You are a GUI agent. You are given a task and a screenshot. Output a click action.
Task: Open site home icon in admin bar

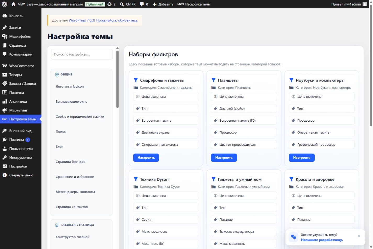tap(14, 4)
